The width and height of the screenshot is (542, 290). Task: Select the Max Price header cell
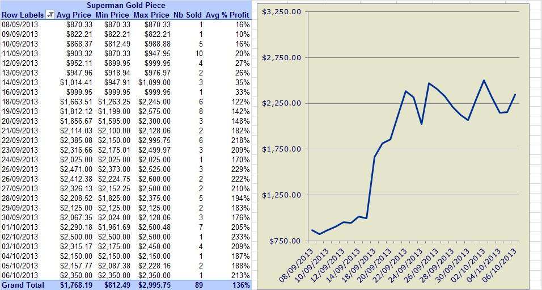point(151,15)
